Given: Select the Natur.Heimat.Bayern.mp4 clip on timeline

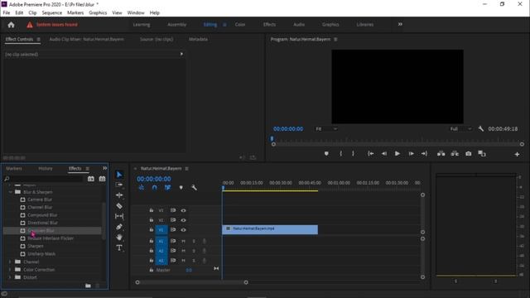Looking at the screenshot, I should coord(270,230).
